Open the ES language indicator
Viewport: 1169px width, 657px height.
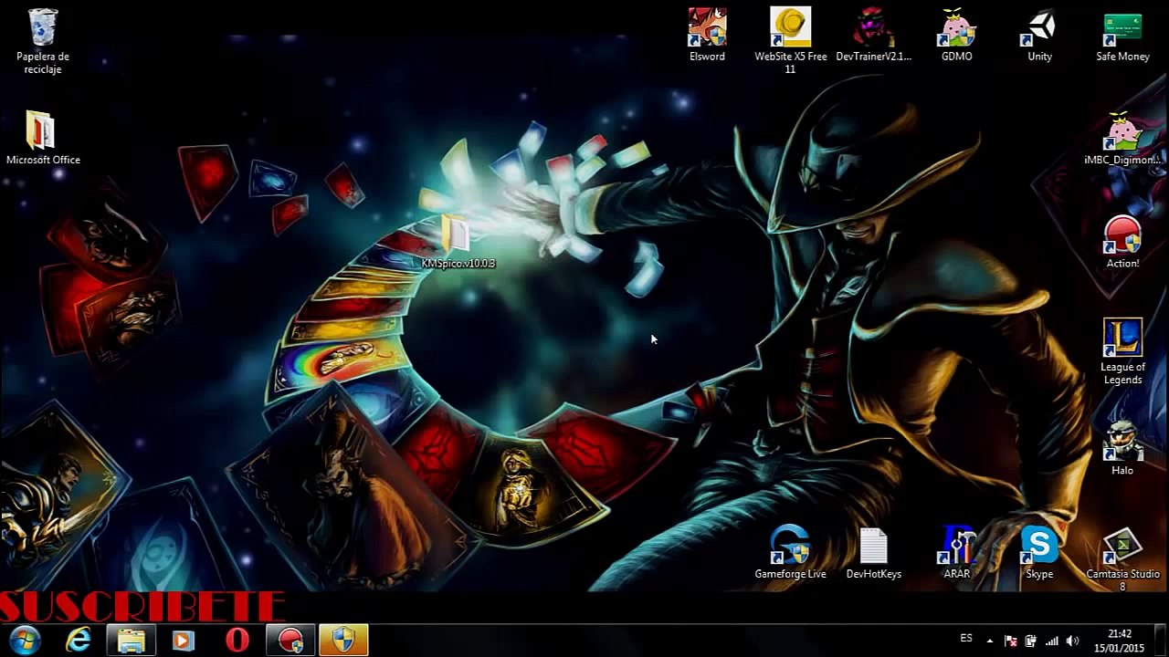pyautogui.click(x=966, y=639)
